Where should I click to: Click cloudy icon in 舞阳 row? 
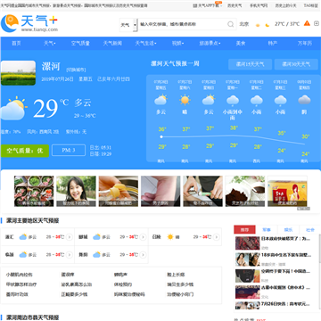click(96, 255)
